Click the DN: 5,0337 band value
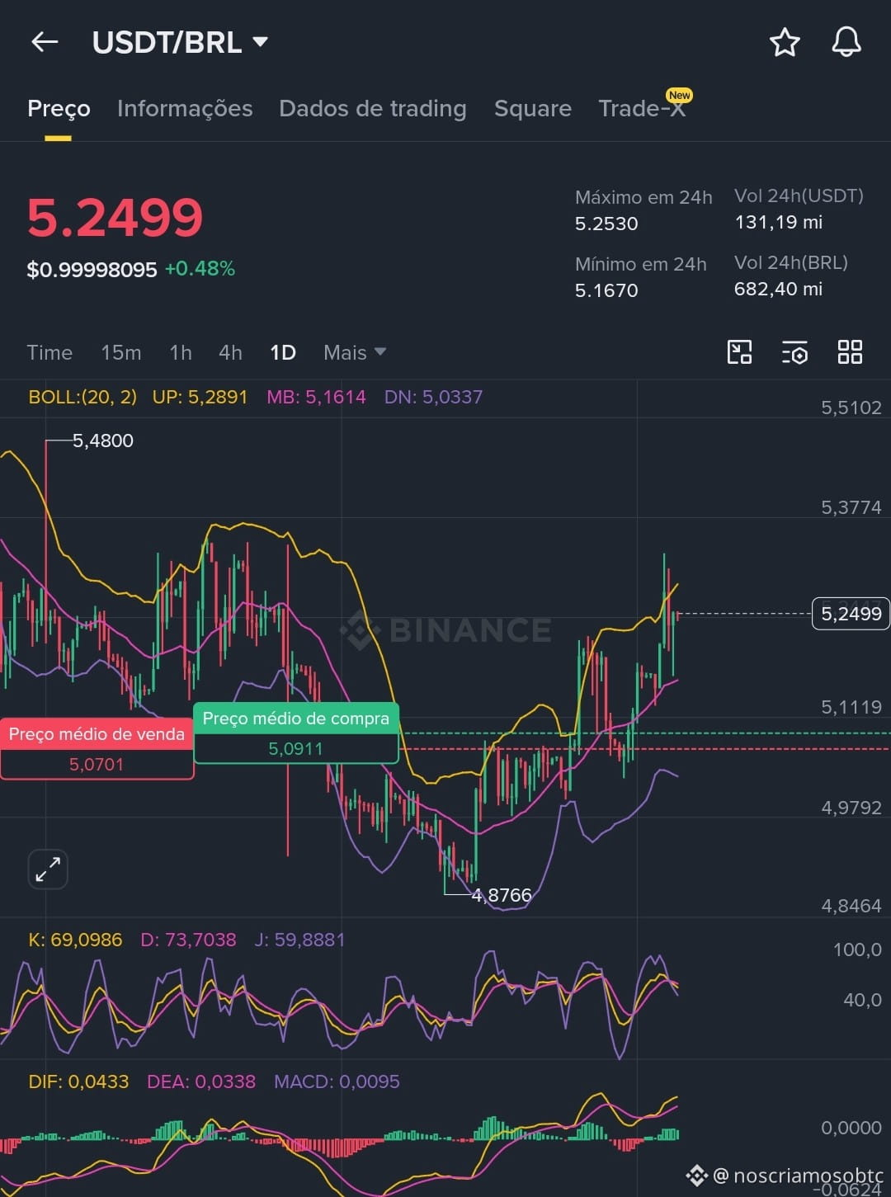Viewport: 891px width, 1197px height. coord(433,397)
